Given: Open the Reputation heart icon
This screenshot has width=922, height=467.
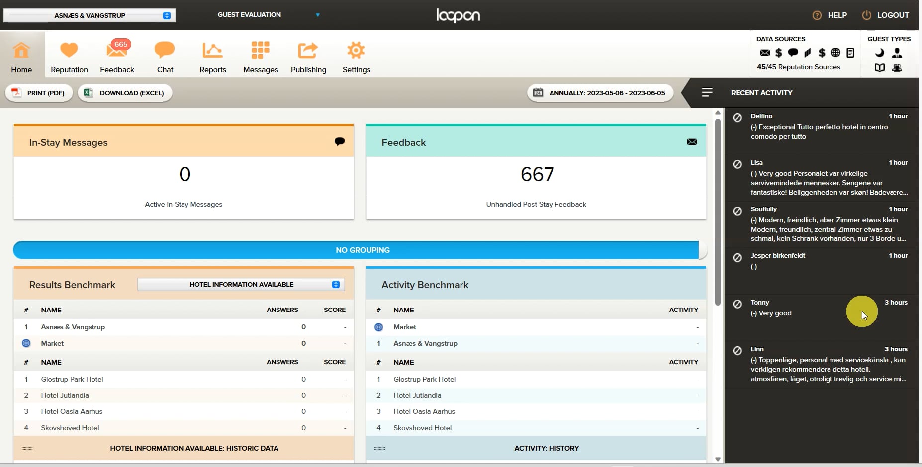Looking at the screenshot, I should tap(69, 50).
